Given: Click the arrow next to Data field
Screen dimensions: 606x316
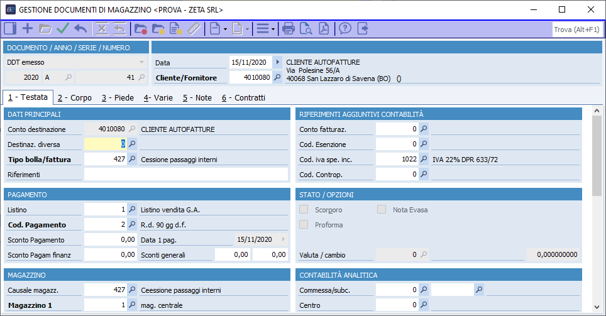Looking at the screenshot, I should coord(278,62).
